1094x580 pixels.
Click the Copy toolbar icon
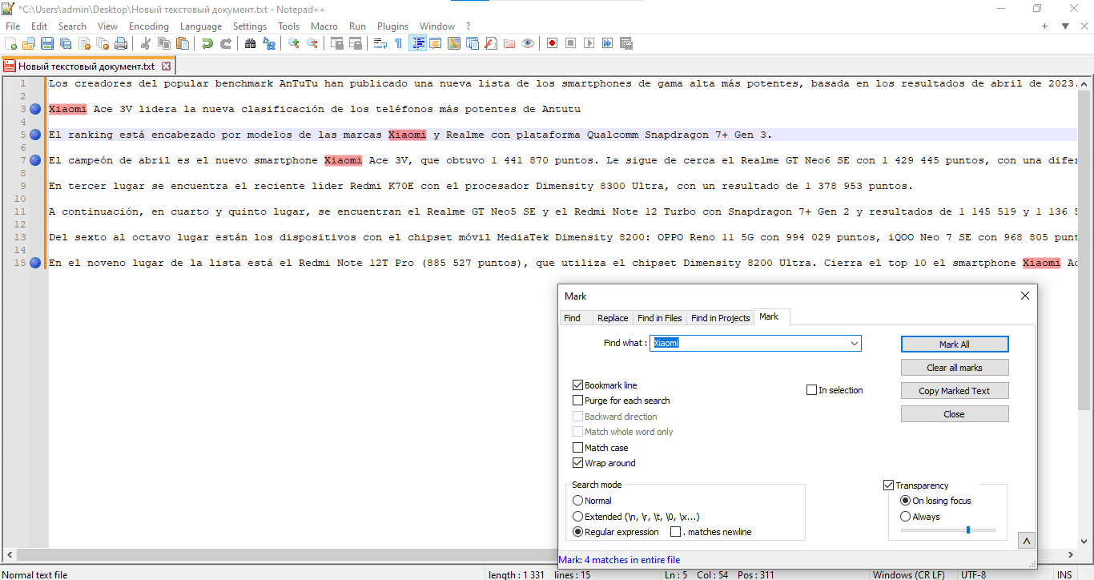(x=164, y=43)
